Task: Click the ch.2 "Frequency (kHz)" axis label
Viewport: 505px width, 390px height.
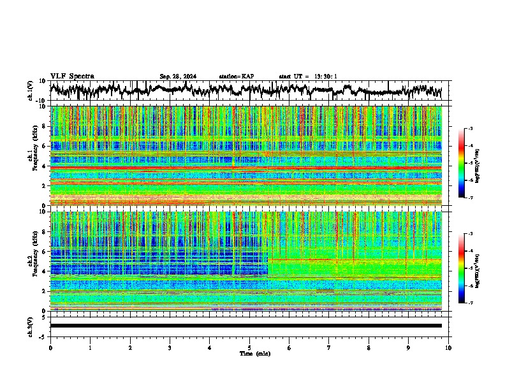Action: [35, 254]
